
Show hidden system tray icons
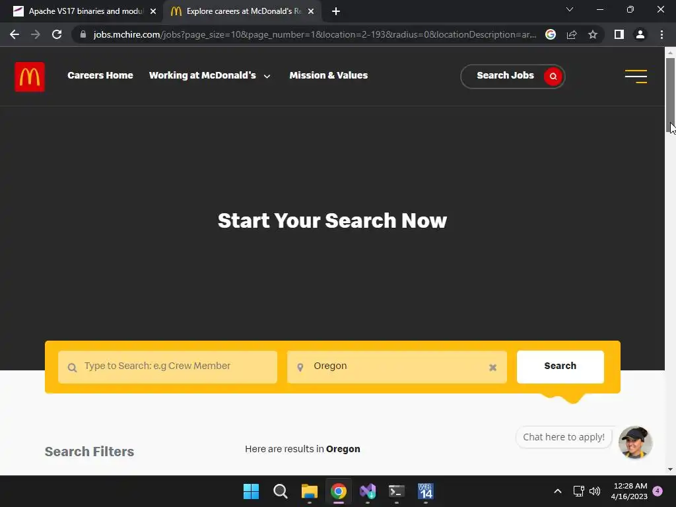tap(557, 491)
